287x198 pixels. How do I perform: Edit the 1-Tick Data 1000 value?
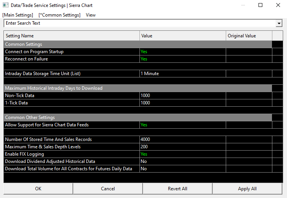[x=183, y=103]
